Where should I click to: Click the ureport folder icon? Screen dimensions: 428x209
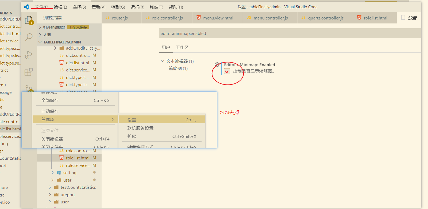[56, 195]
